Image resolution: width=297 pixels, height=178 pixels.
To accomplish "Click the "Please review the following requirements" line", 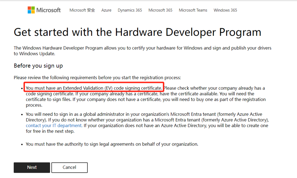I will (97, 78).
